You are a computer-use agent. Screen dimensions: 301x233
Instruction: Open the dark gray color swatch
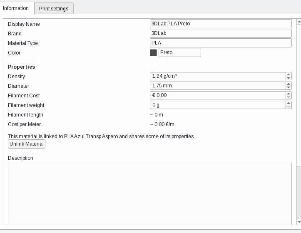tap(153, 52)
